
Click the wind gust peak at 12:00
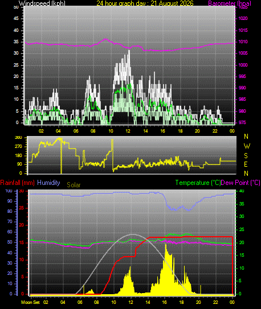pos(129,51)
